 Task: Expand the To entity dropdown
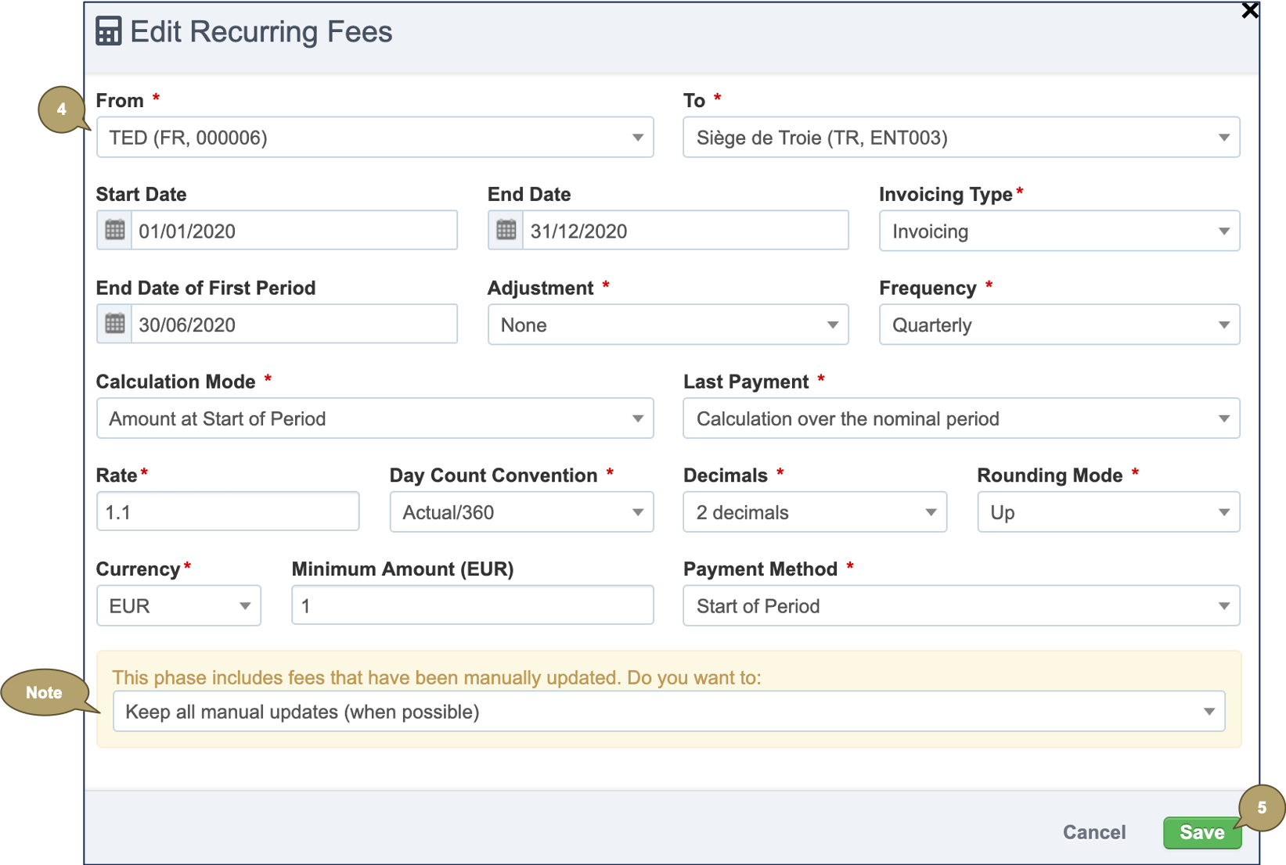point(960,138)
